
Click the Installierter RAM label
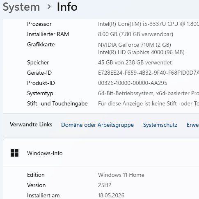[x=48, y=34]
